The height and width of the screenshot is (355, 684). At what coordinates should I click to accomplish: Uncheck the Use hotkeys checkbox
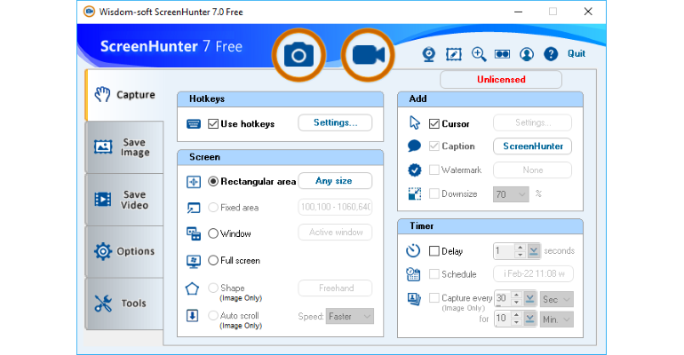213,123
